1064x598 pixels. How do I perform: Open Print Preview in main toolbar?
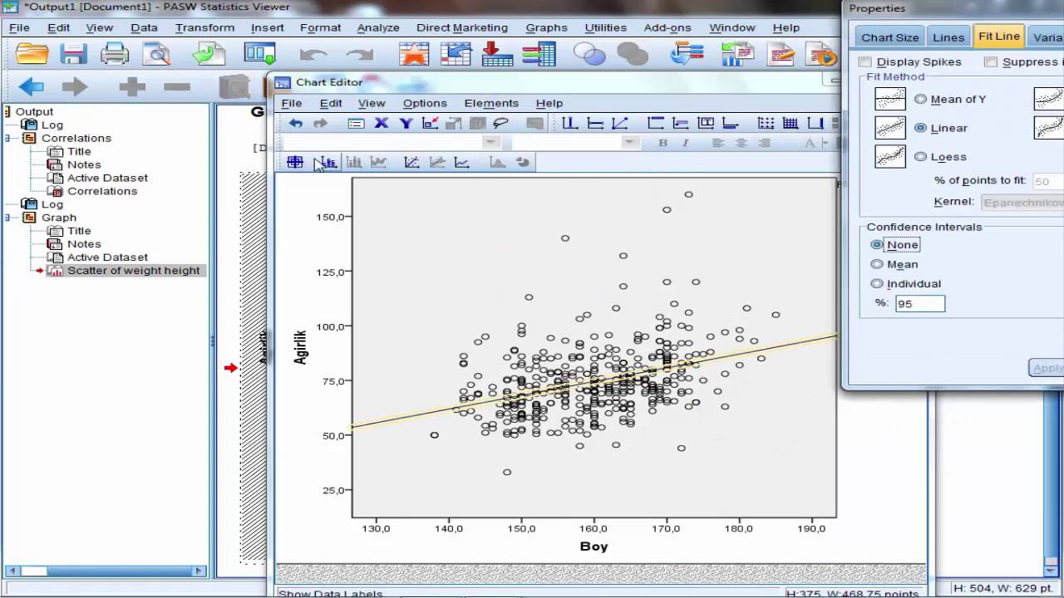coord(155,56)
